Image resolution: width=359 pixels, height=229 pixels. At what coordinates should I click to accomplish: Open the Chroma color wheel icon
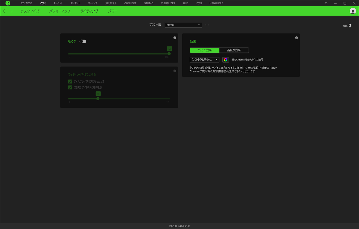click(226, 60)
